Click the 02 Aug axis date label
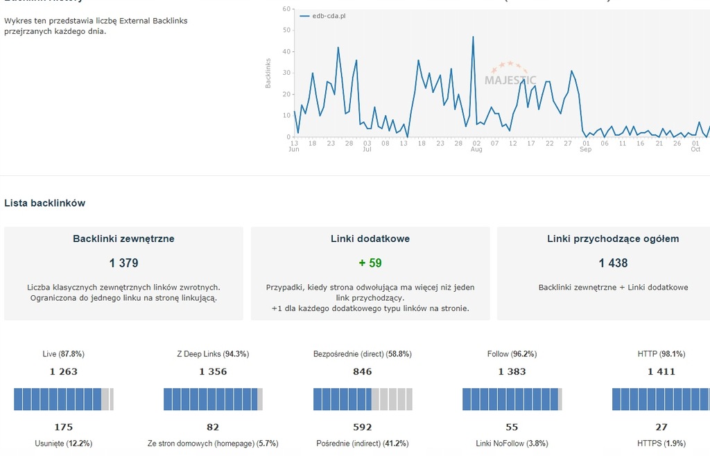 [476, 146]
